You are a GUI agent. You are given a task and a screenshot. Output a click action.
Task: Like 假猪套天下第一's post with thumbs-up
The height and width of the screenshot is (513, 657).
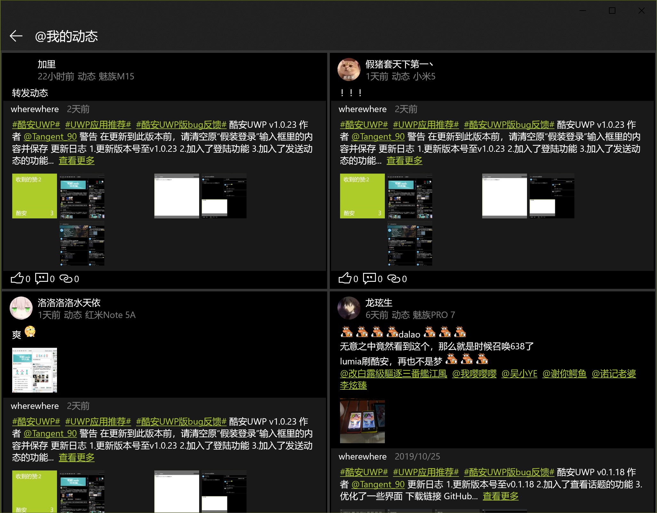pos(345,278)
